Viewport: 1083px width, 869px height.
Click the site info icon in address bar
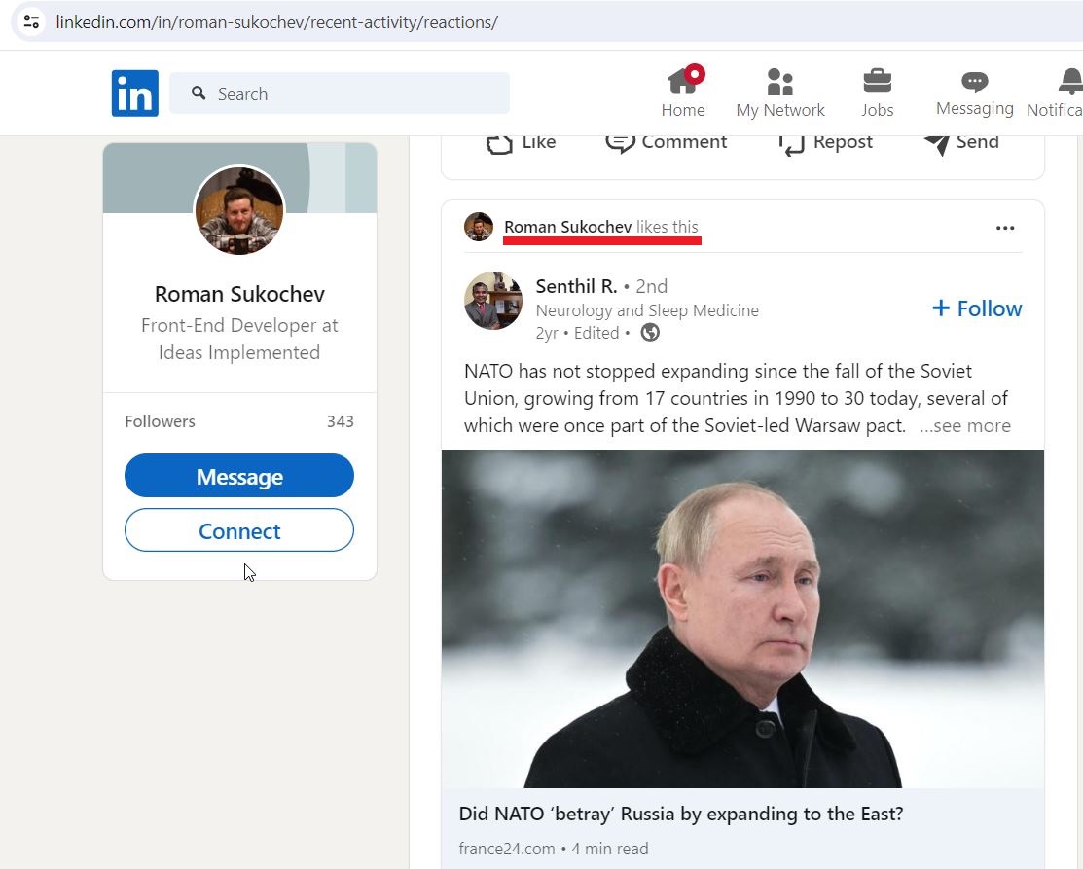(x=31, y=21)
